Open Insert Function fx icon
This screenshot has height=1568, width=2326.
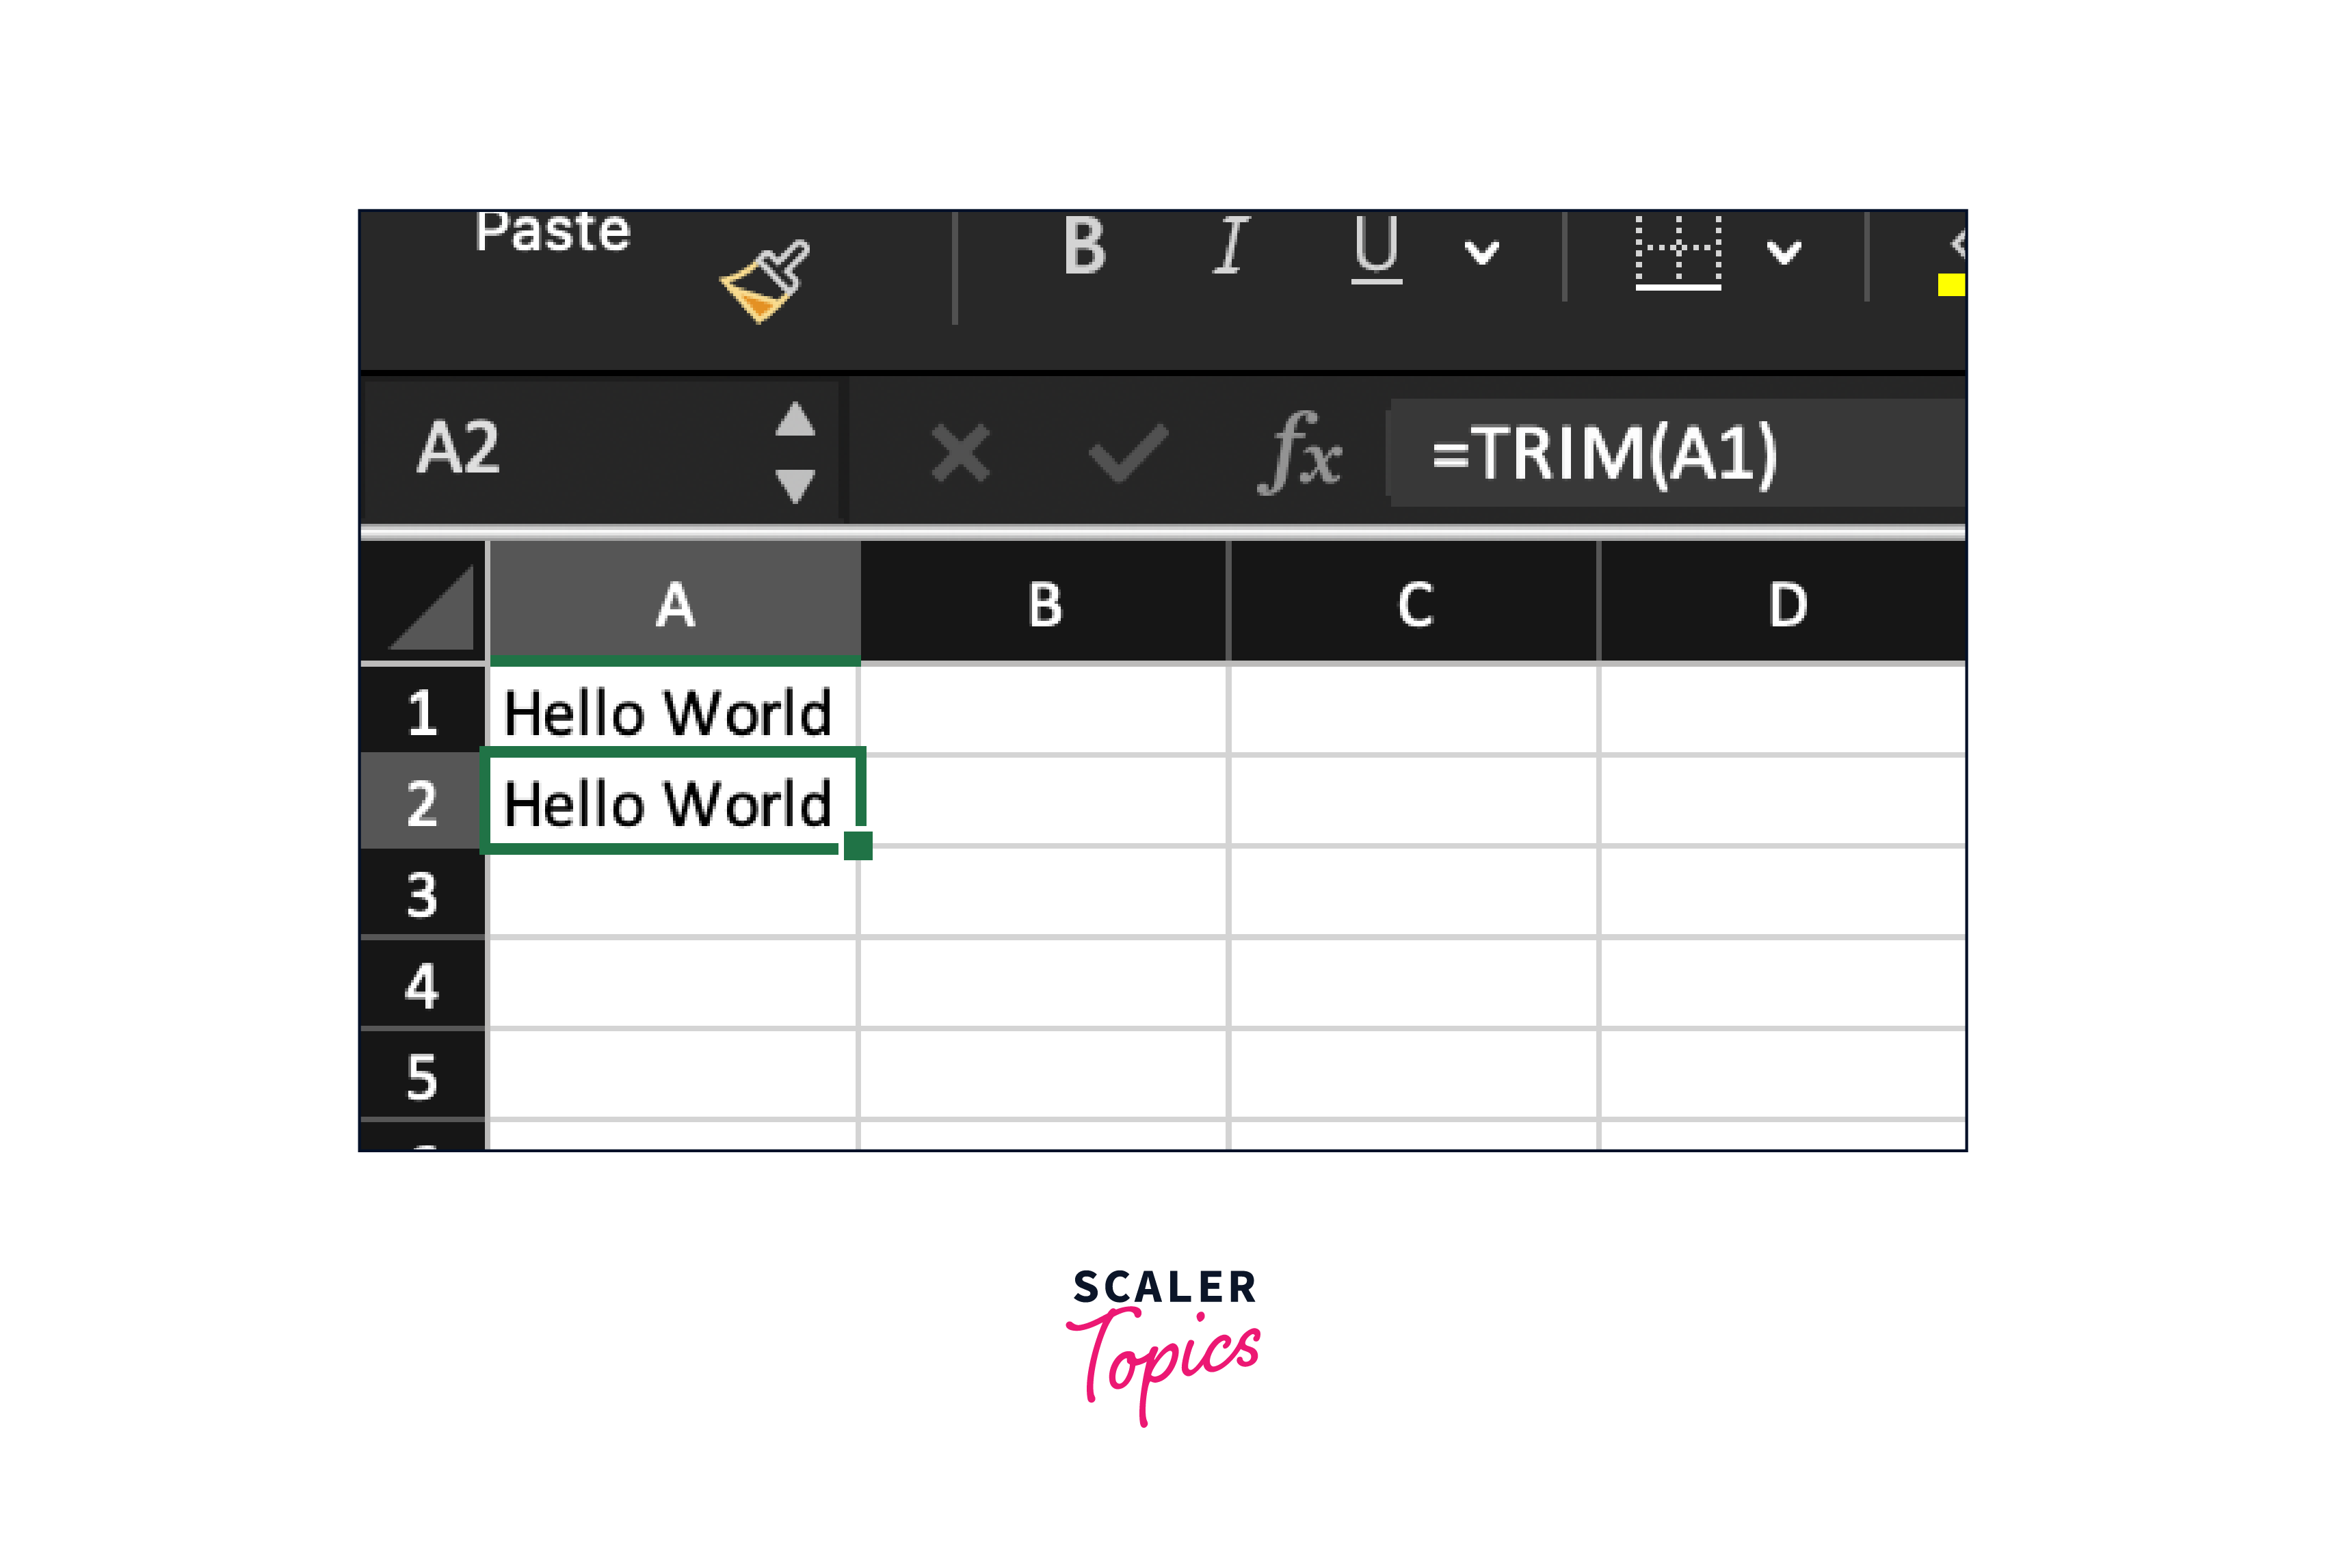pyautogui.click(x=1299, y=454)
